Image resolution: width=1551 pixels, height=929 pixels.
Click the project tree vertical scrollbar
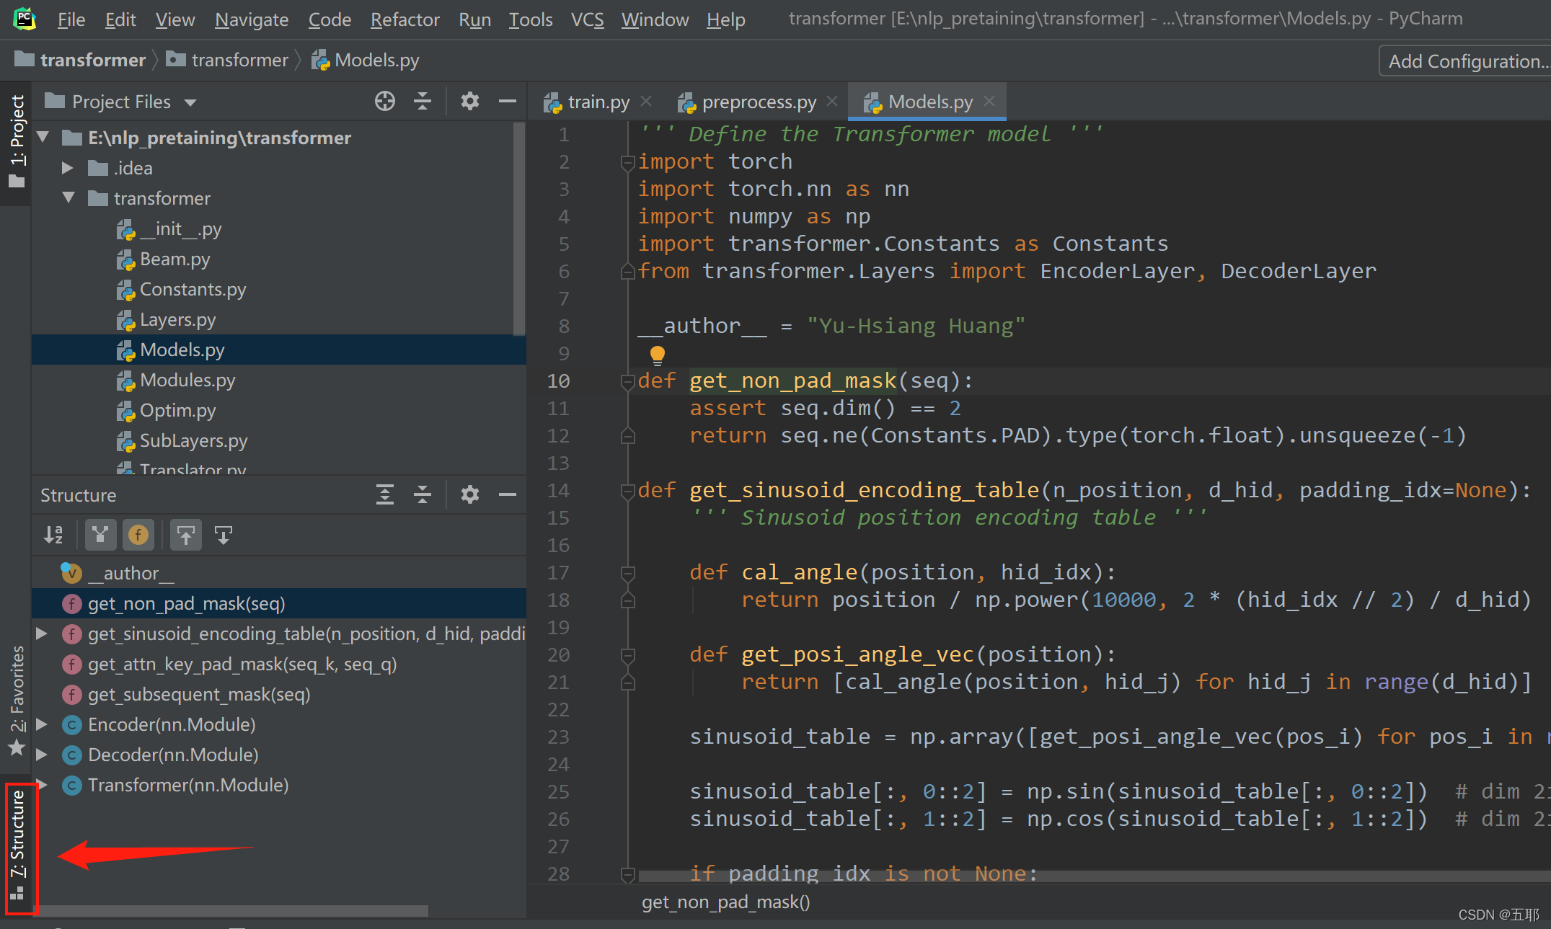tap(519, 229)
